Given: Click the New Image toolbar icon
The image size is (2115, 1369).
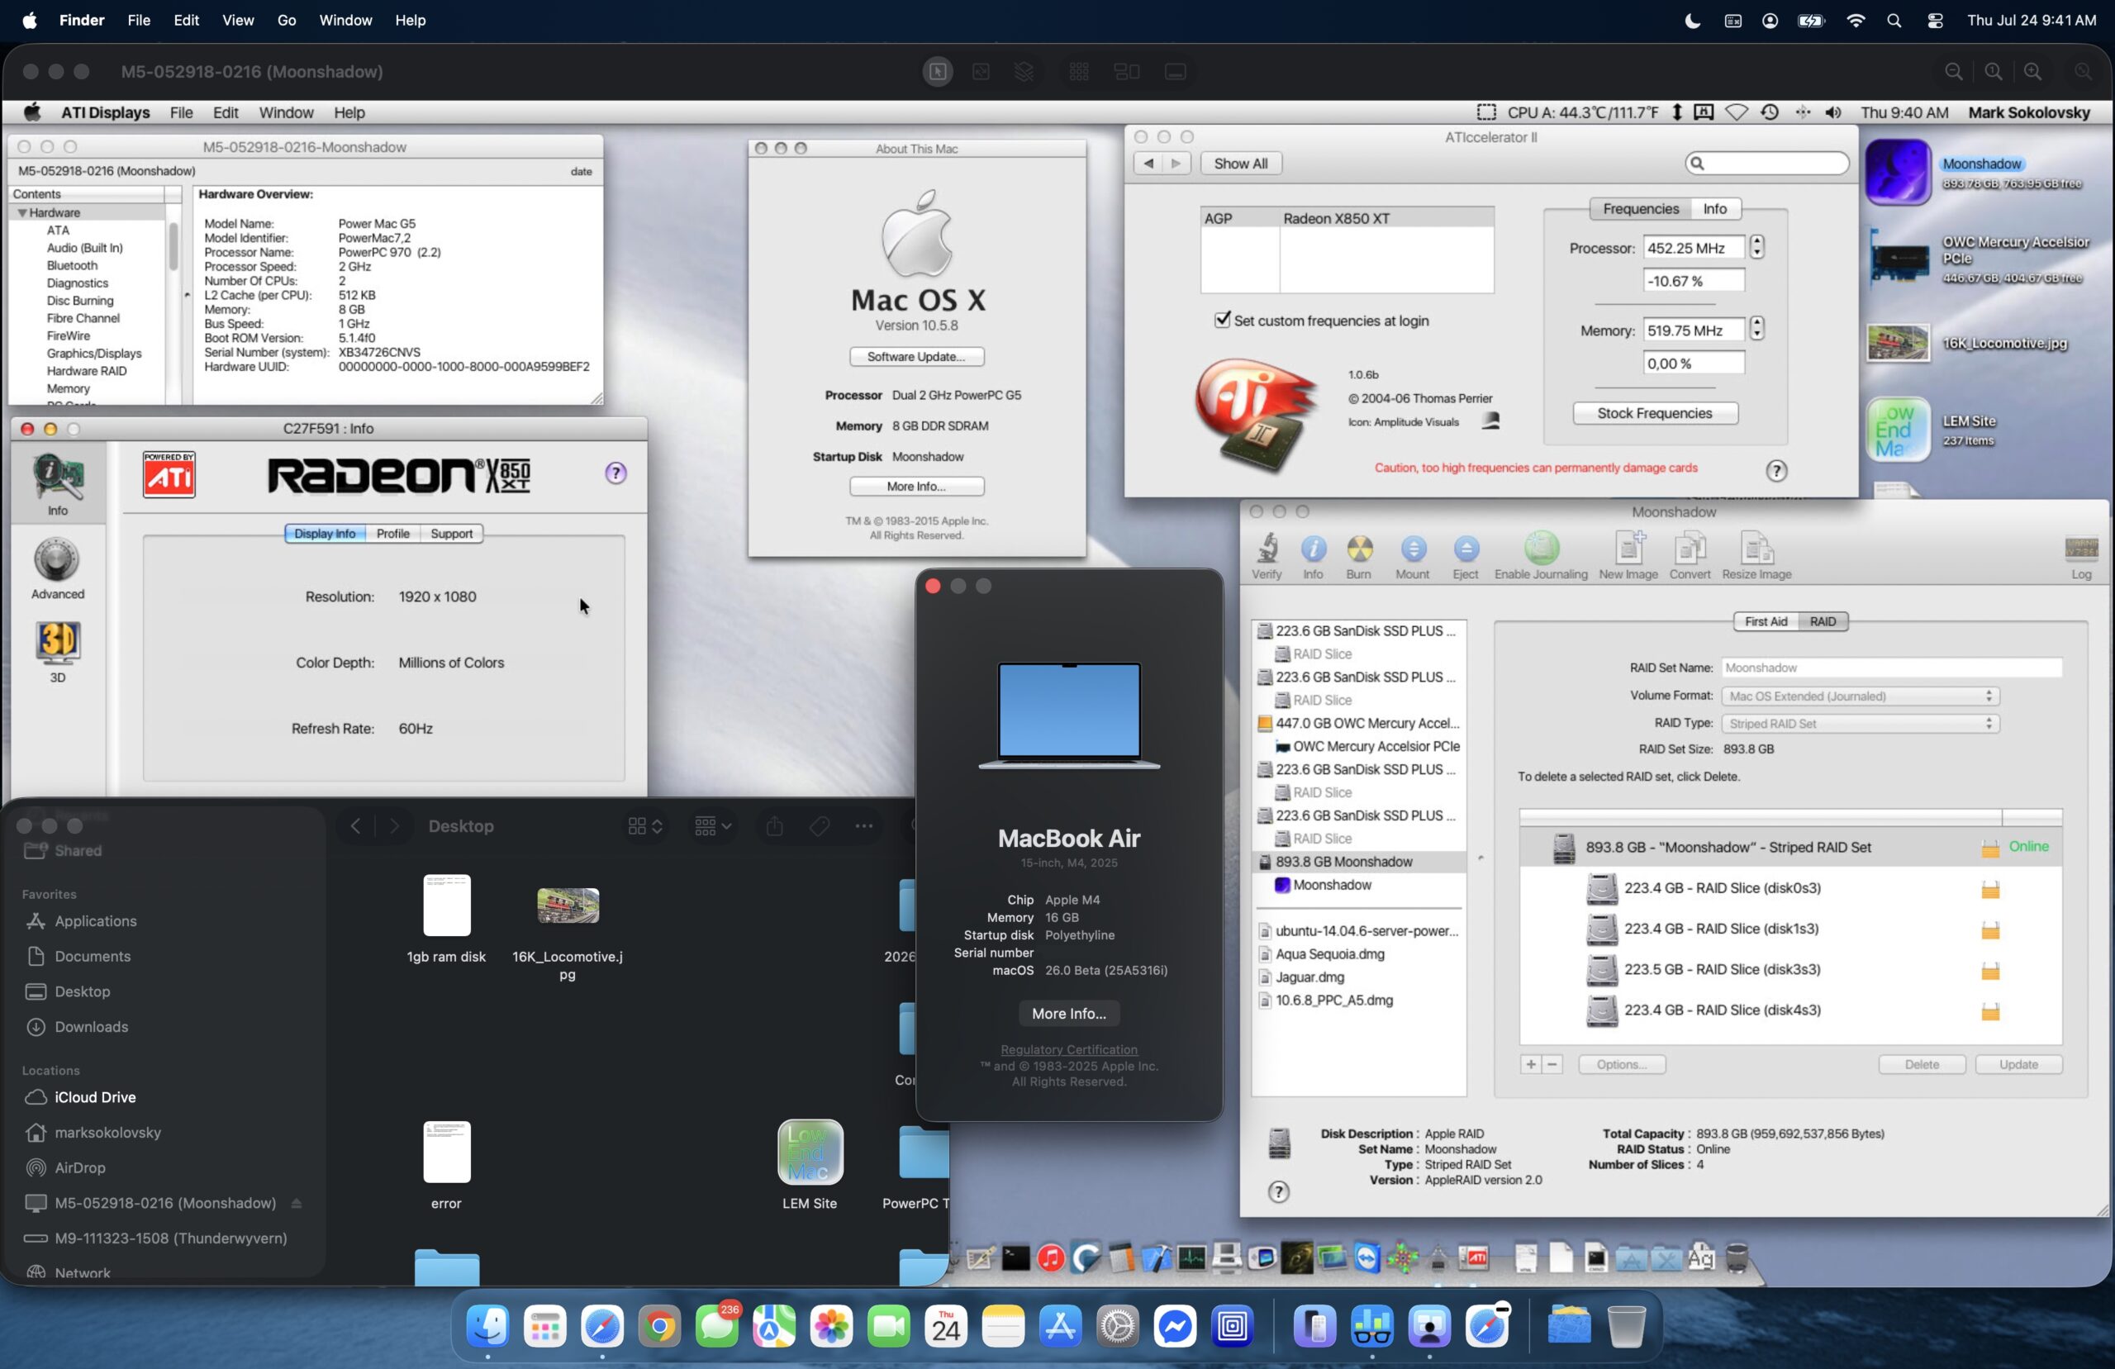Looking at the screenshot, I should (1628, 549).
